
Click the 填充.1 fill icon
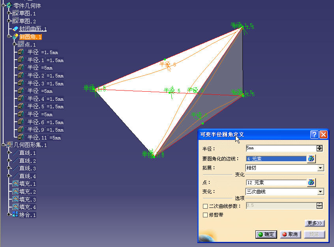[15, 184]
